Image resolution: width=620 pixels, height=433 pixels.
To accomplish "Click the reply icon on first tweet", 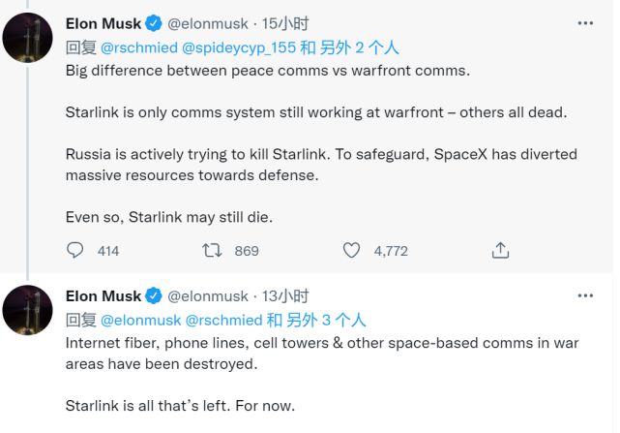I will (x=75, y=250).
